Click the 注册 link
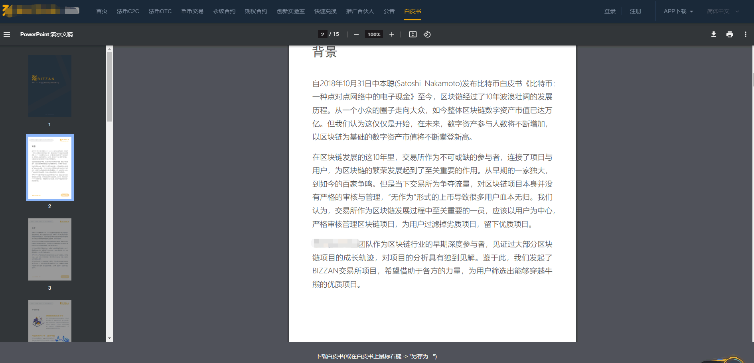754x363 pixels. 635,11
